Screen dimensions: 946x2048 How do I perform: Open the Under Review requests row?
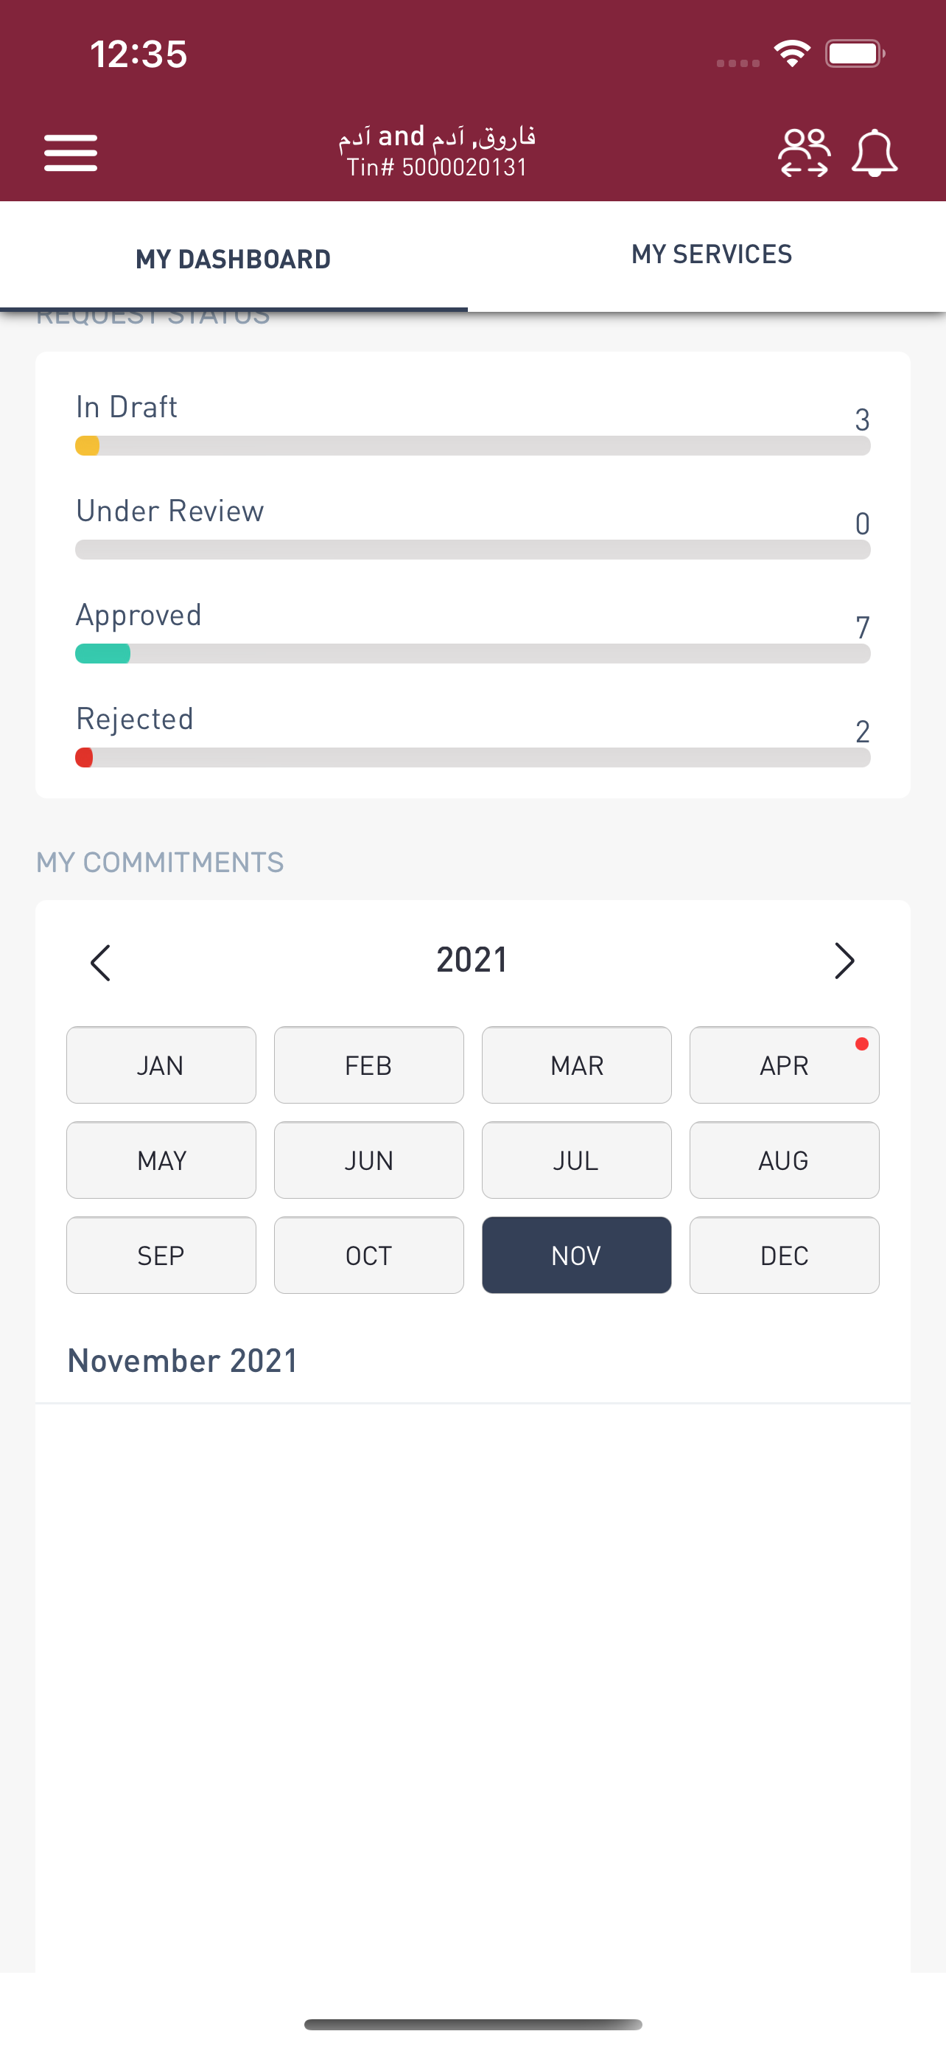[x=472, y=528]
